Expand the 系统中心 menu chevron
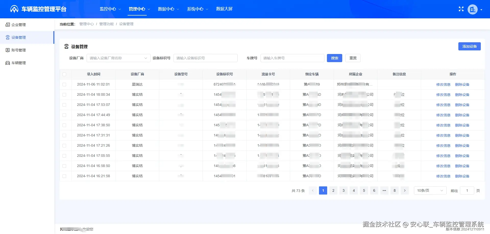Screen dimensions: 490x234 coord(207,9)
